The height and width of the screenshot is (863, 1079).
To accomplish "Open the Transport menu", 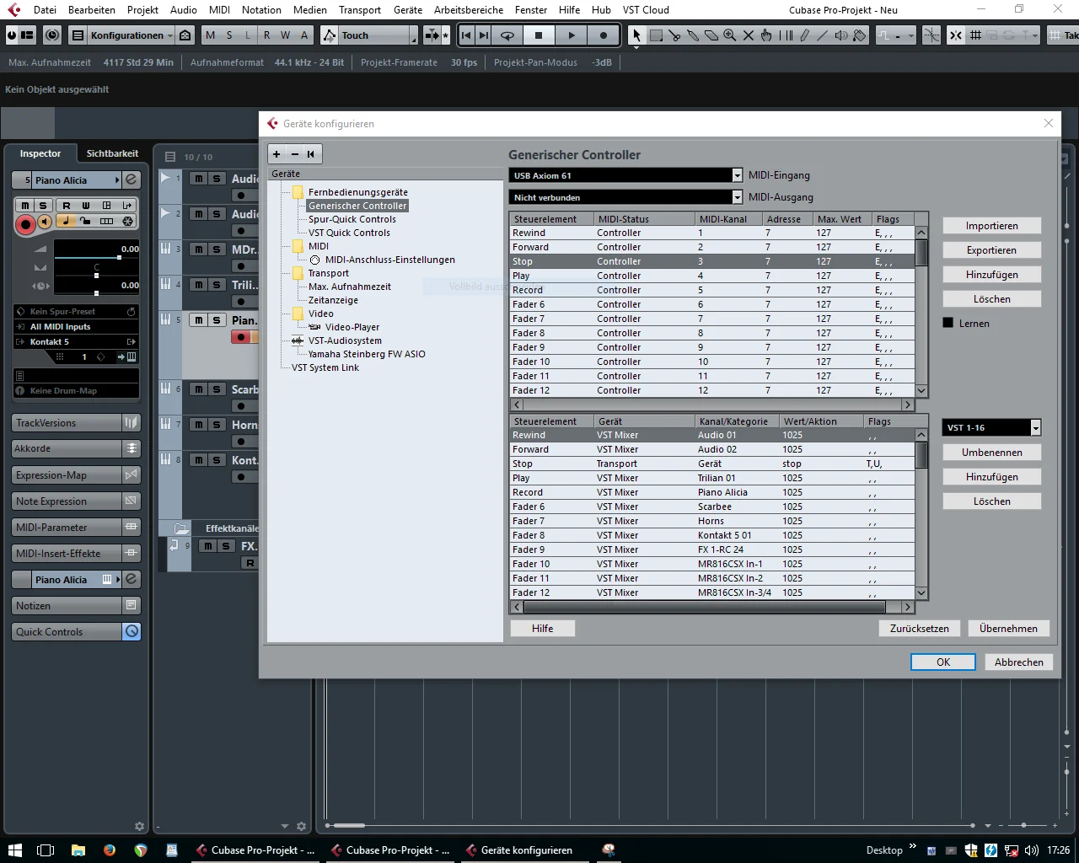I will pyautogui.click(x=360, y=10).
